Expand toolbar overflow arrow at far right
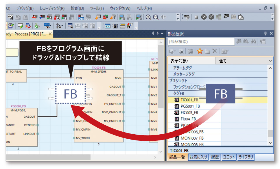 point(272,17)
